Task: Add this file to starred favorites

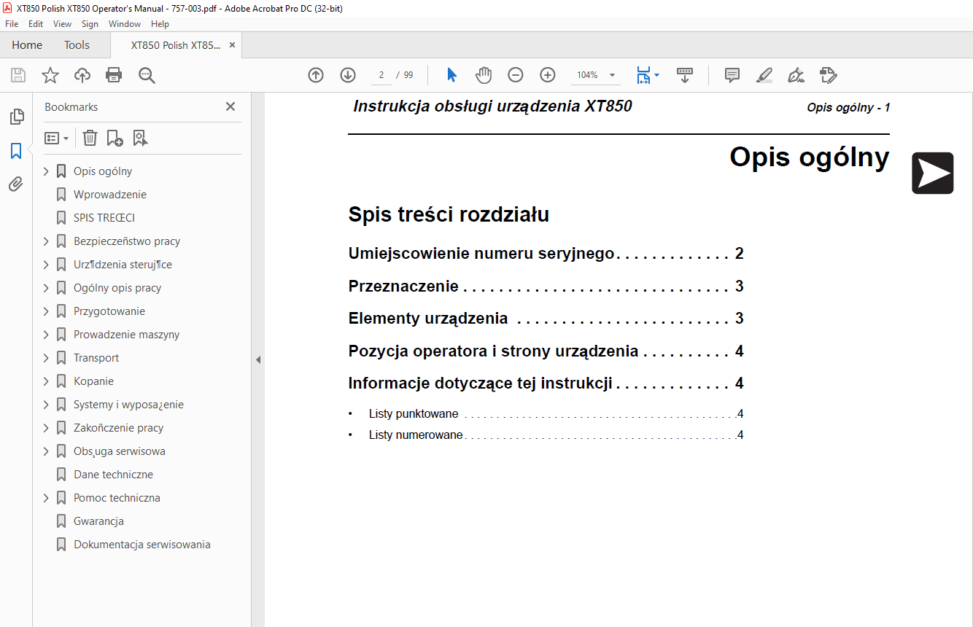Action: [x=50, y=75]
